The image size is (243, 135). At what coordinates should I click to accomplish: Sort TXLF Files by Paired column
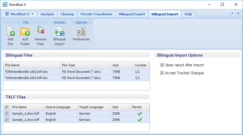coord(140,107)
